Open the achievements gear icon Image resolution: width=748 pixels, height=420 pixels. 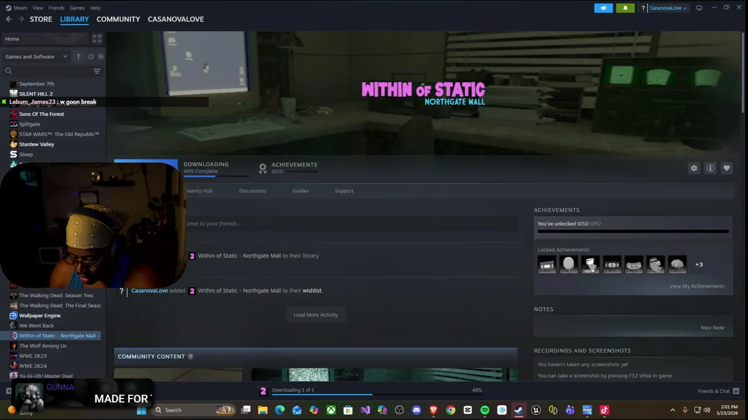(x=262, y=168)
